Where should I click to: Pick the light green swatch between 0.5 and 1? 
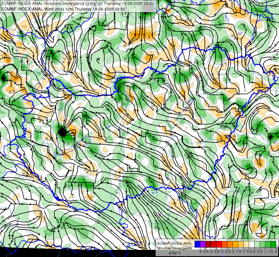point(262,244)
